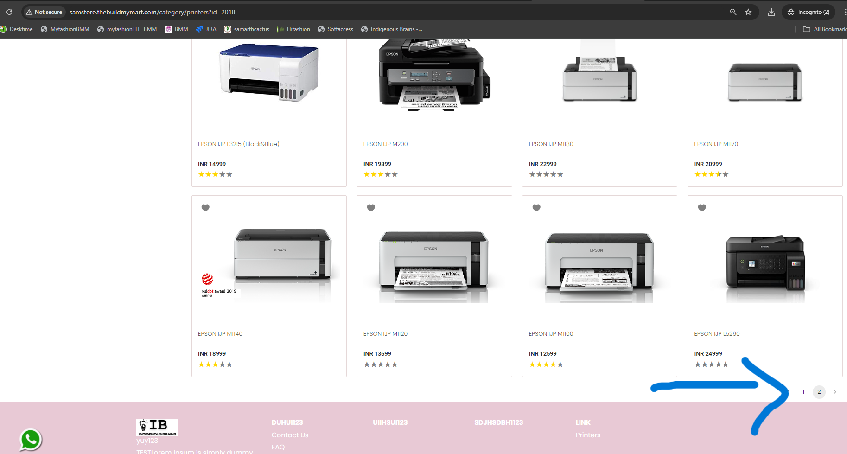Click the INR 13699 price
Viewport: 847px width, 454px height.
[377, 354]
